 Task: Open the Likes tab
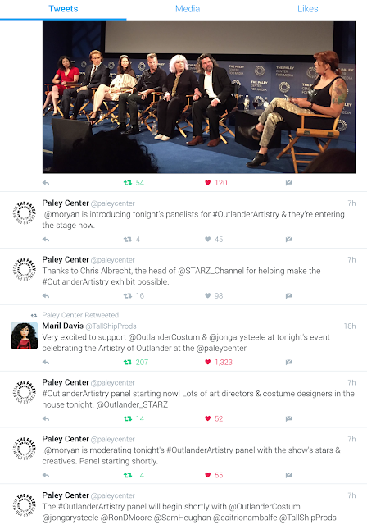(307, 9)
